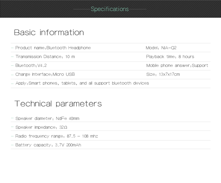Click the Size 13x7x17cm entry
Viewport: 221px width, 183px height.
click(163, 74)
